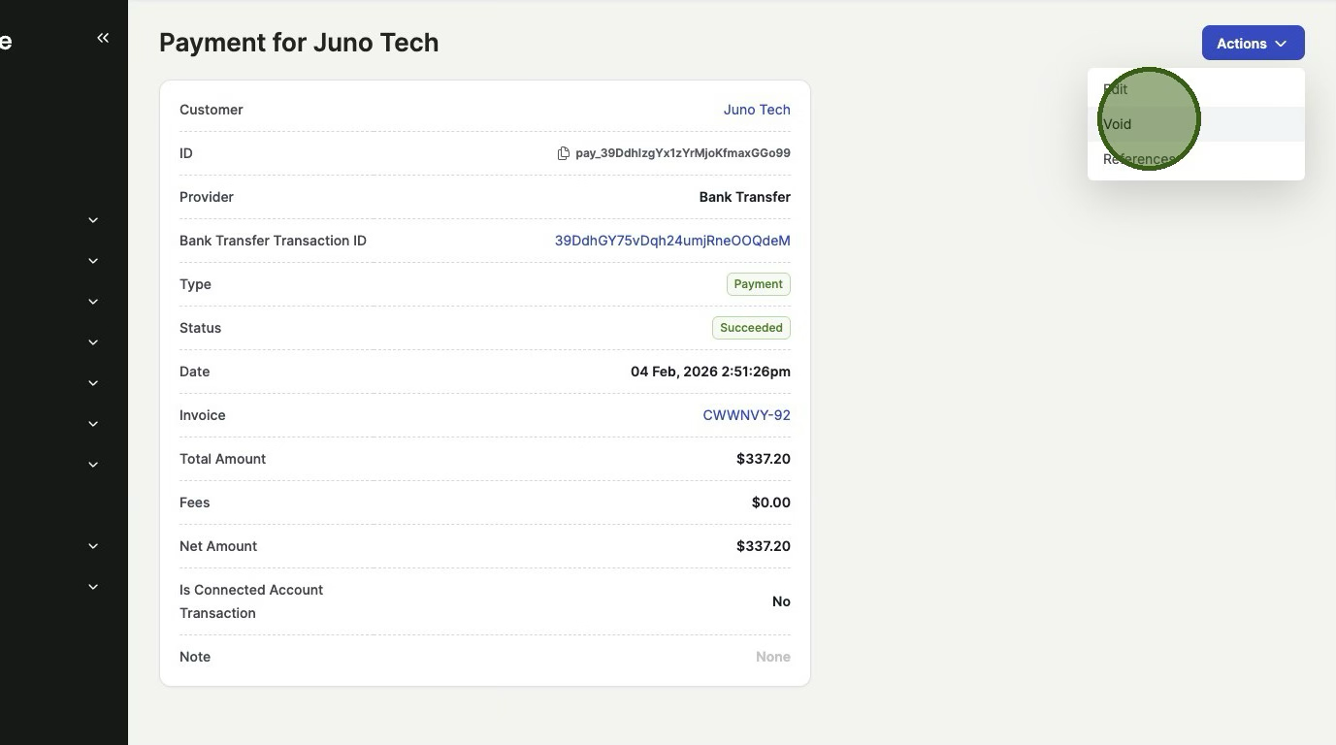The height and width of the screenshot is (745, 1336).
Task: Click the green Payment type badge
Action: 758,284
